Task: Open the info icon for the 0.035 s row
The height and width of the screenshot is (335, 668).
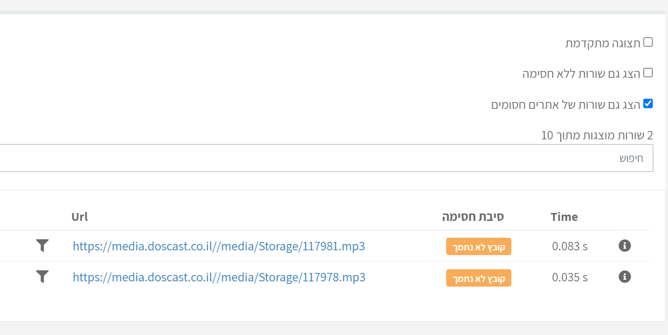Action: [624, 277]
